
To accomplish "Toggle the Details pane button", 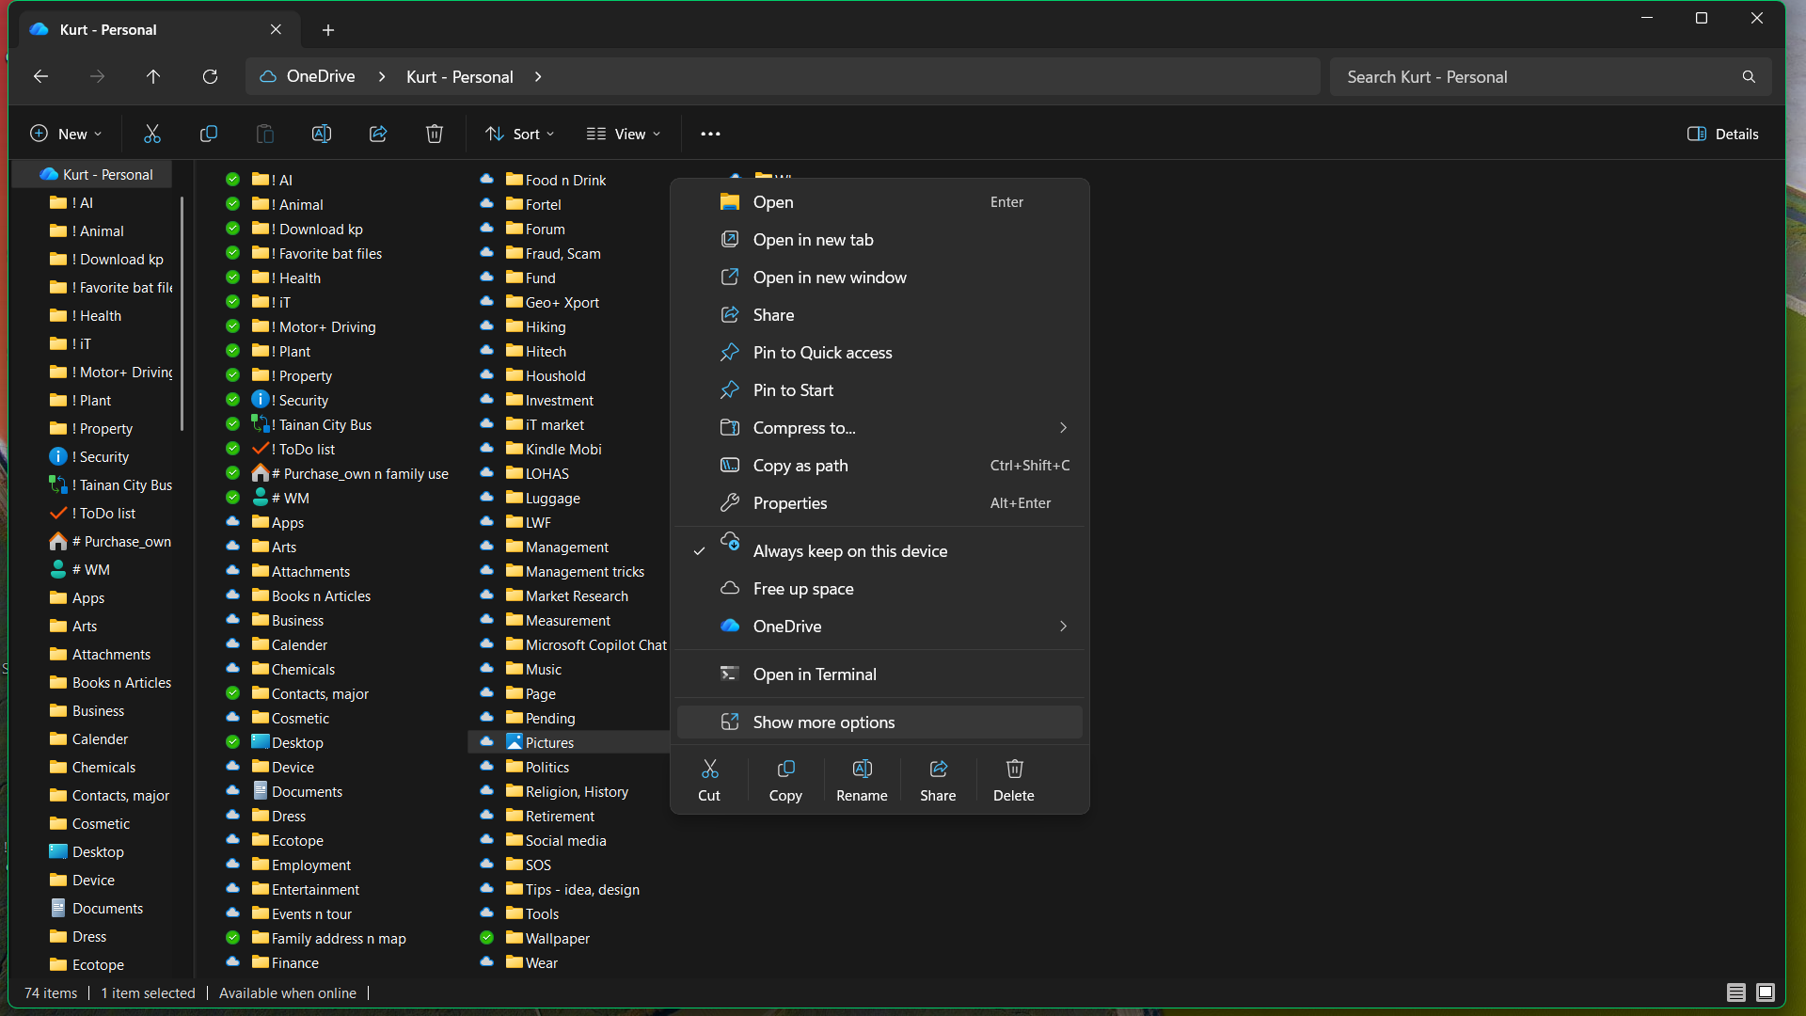I will click(x=1723, y=134).
